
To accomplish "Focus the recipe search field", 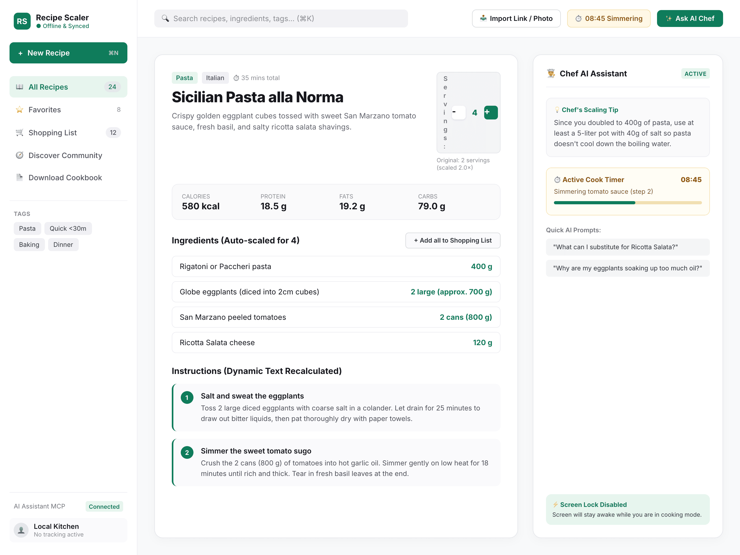I will [281, 18].
